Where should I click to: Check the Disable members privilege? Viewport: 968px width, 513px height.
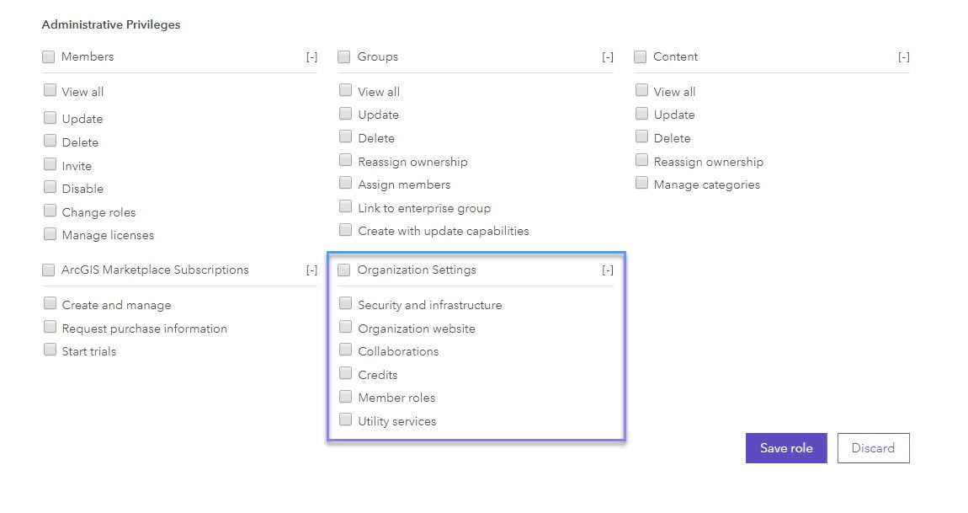point(51,189)
